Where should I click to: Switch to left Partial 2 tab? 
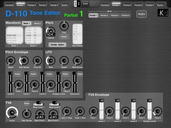(32, 4)
